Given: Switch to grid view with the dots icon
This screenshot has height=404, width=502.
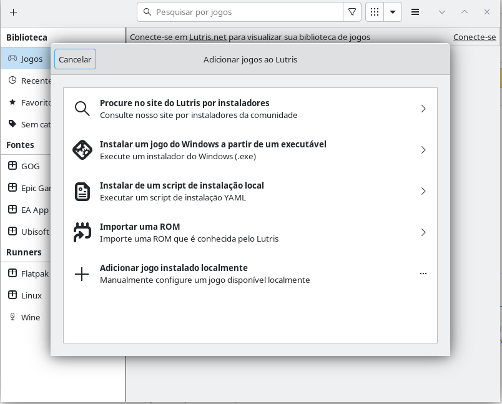Looking at the screenshot, I should click(375, 12).
